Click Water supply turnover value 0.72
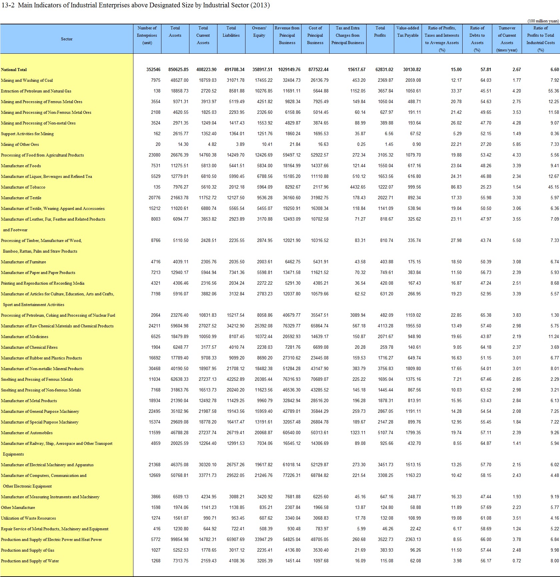This screenshot has height=577, width=560. [x=517, y=561]
